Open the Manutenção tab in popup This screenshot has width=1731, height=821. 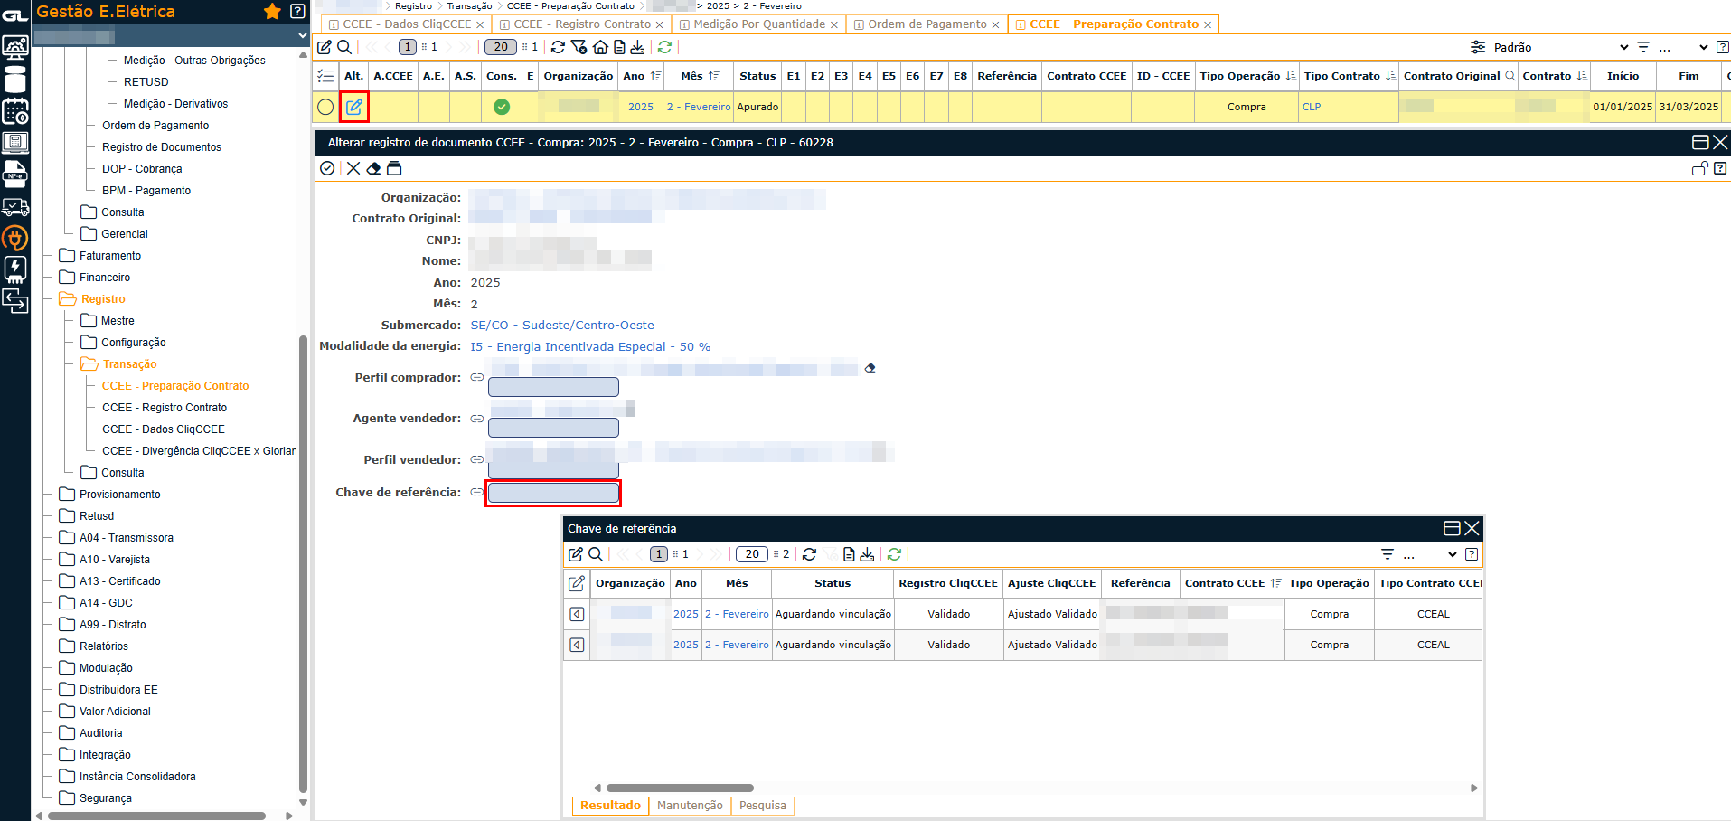coord(689,806)
